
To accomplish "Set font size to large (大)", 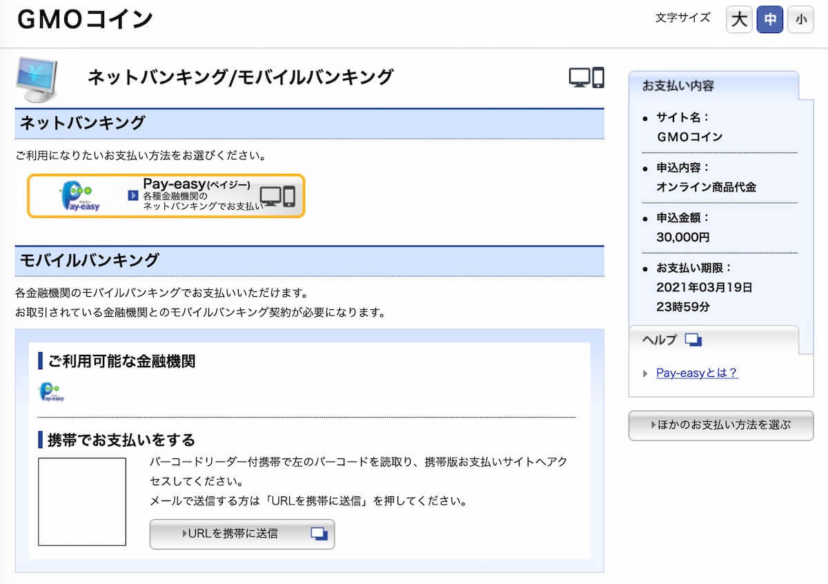I will [x=739, y=19].
